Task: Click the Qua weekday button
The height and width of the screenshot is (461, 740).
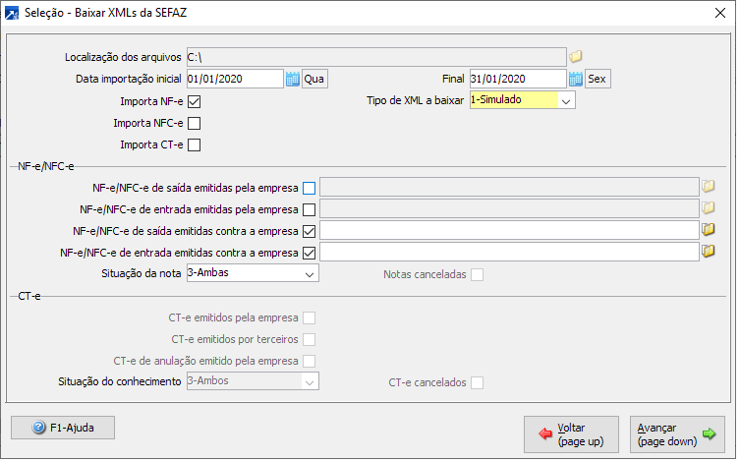Action: click(x=314, y=79)
